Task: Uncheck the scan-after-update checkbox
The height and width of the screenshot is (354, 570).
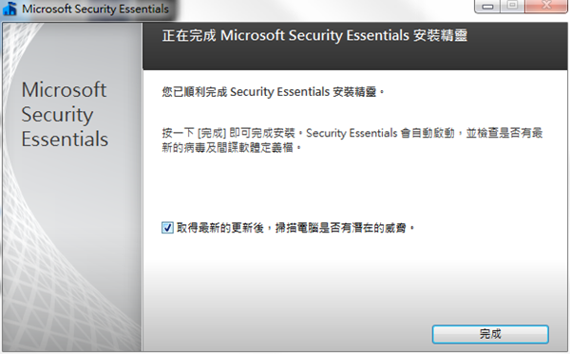Action: pos(167,228)
